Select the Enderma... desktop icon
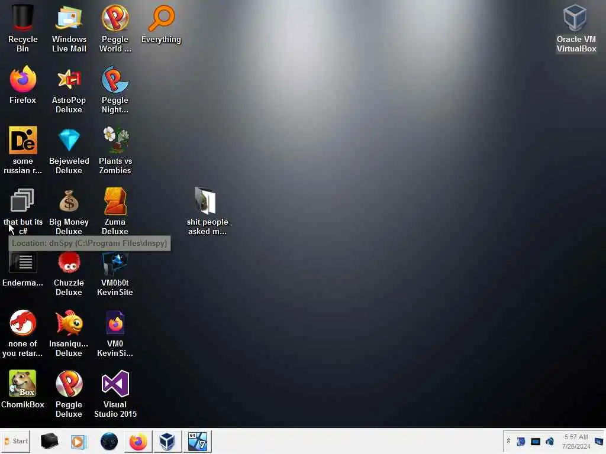606x454 pixels. (x=23, y=269)
